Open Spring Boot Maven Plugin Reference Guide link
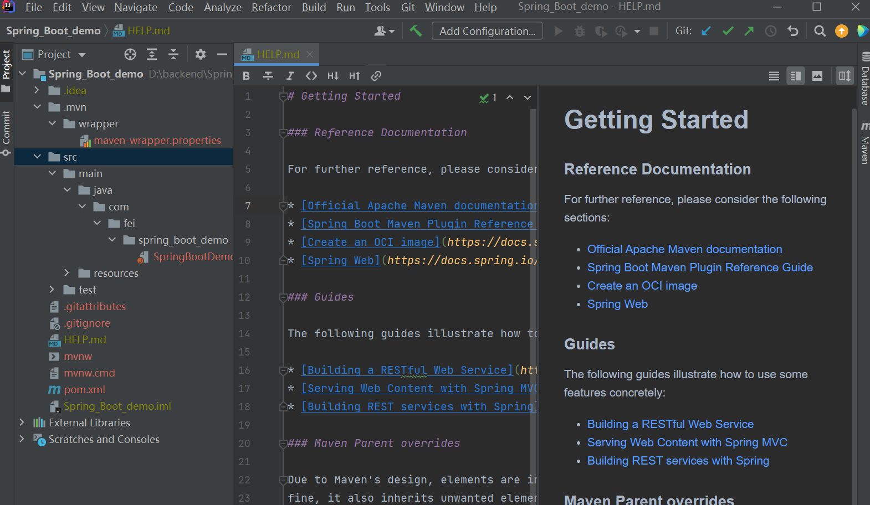Screen dimensions: 870x505 coord(700,267)
